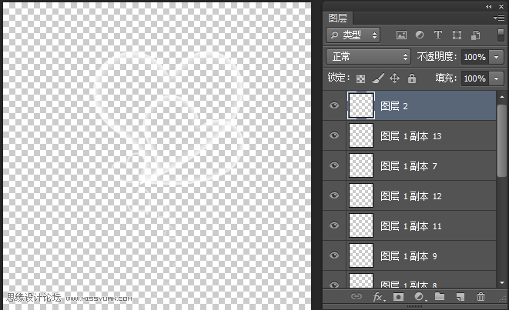Viewport: 509px width, 310px height.
Task: Select layer 图层 1 副本 12
Action: tap(410, 195)
